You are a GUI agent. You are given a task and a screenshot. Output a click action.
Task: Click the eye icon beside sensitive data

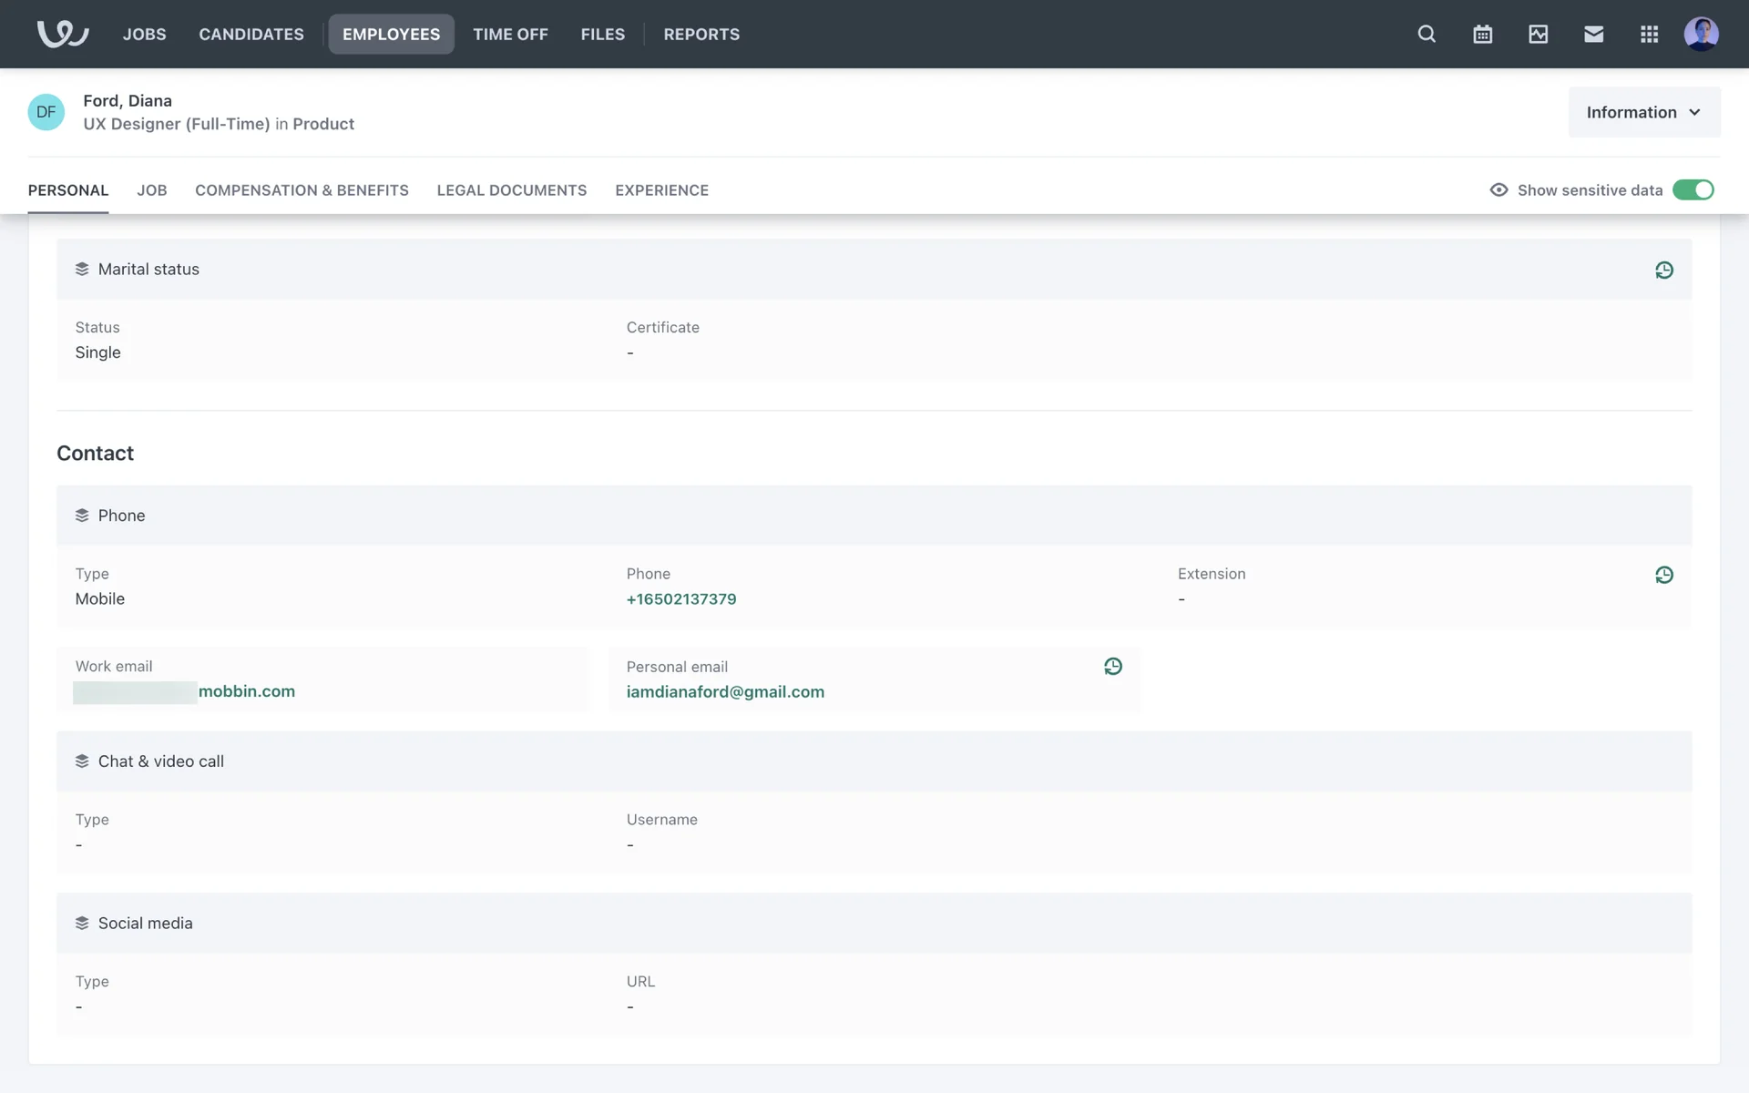click(x=1498, y=189)
